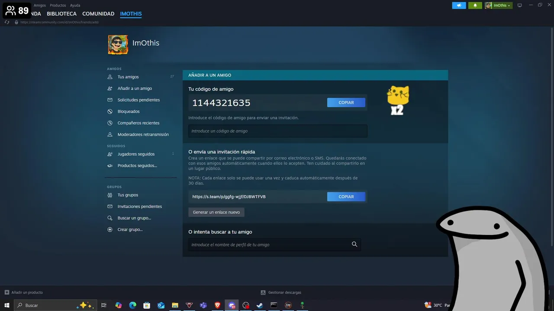This screenshot has width=554, height=311.
Task: Select Añadir a un amigo sidebar entry
Action: (x=135, y=89)
